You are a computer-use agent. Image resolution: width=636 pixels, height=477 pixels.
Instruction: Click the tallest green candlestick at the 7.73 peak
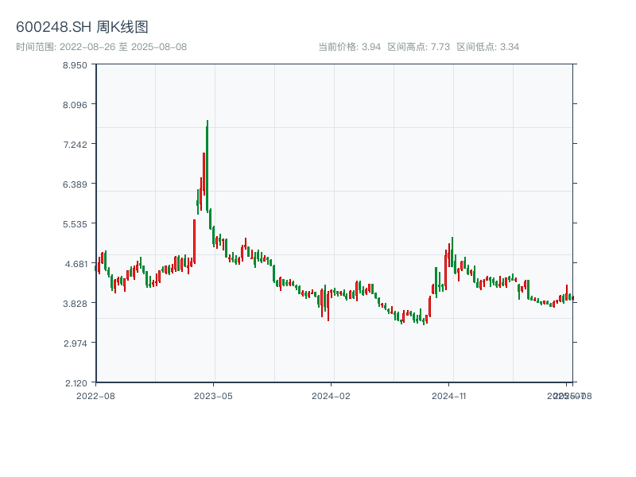pyautogui.click(x=207, y=166)
